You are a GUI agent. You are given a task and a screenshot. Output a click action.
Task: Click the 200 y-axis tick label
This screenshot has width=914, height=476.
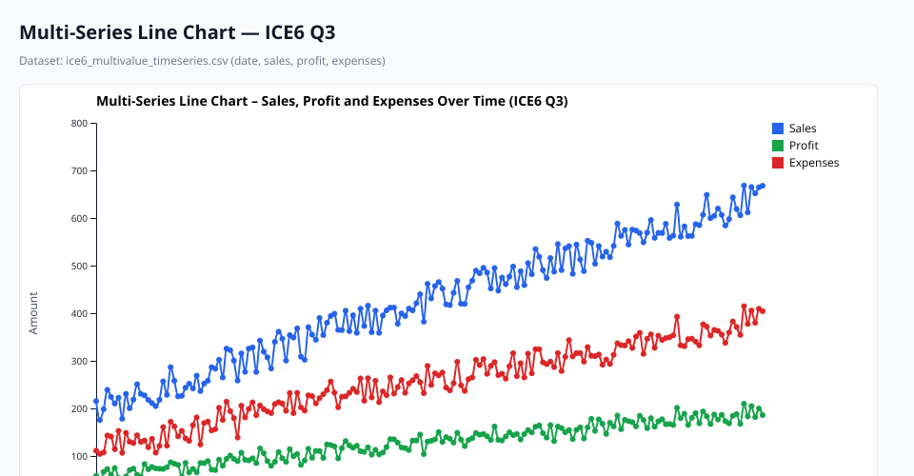(79, 409)
